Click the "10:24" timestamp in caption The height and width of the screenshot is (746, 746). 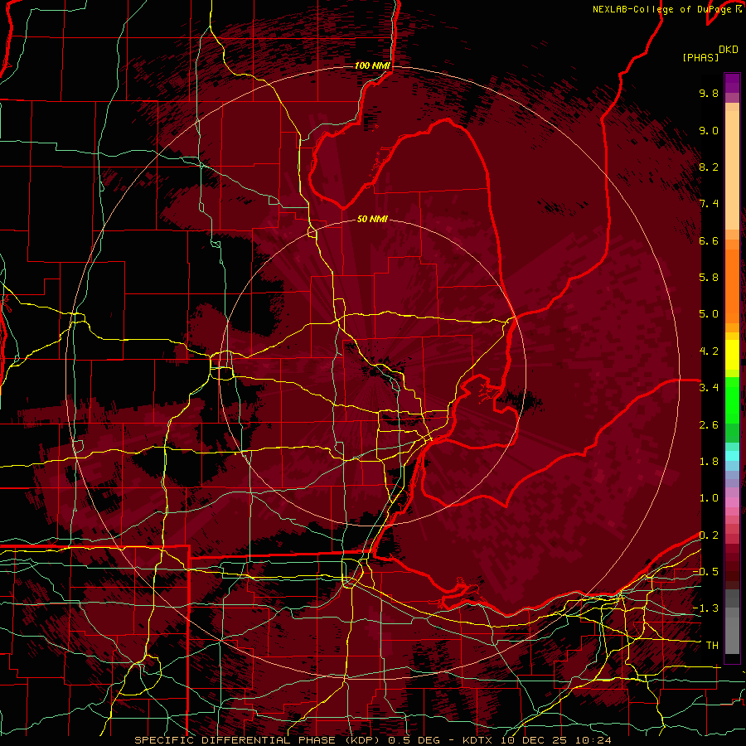tap(593, 740)
